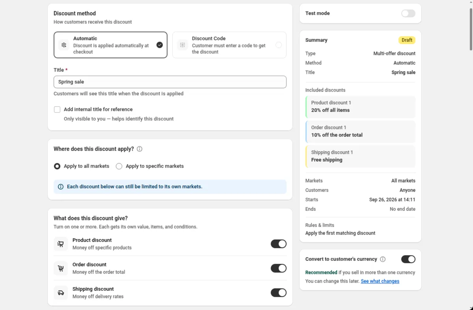
Task: Click the Product discount cart icon
Action: 61,244
